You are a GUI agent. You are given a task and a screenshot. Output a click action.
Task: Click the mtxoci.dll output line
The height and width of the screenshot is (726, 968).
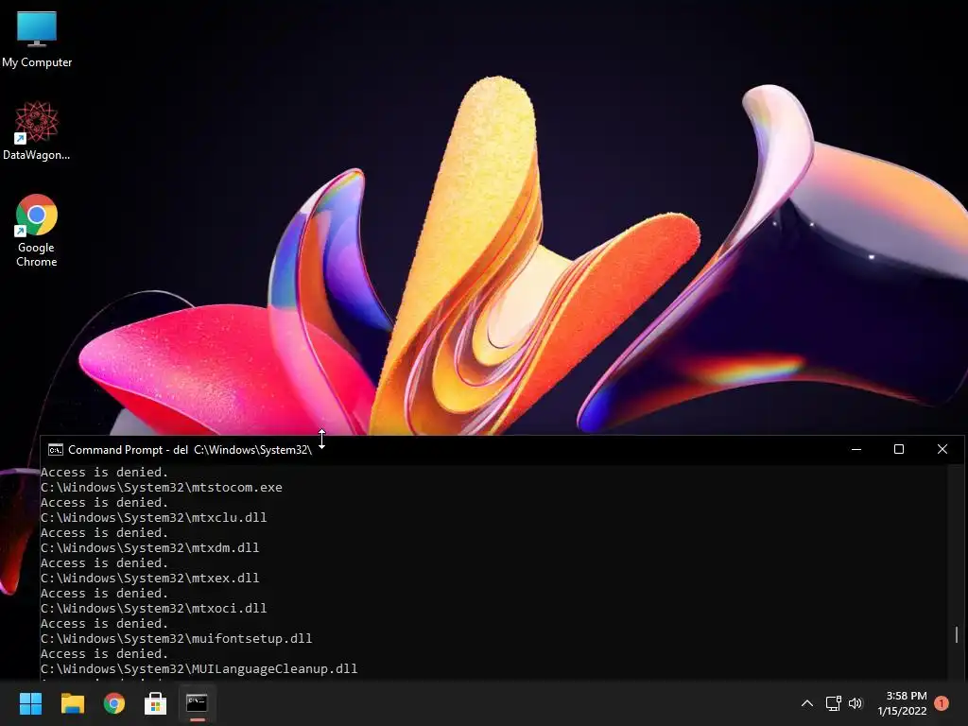[x=154, y=608]
